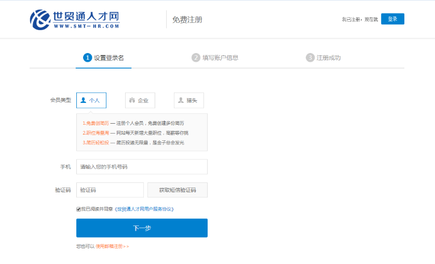
Task: Click the gray step 3 circle icon
Action: coord(310,58)
